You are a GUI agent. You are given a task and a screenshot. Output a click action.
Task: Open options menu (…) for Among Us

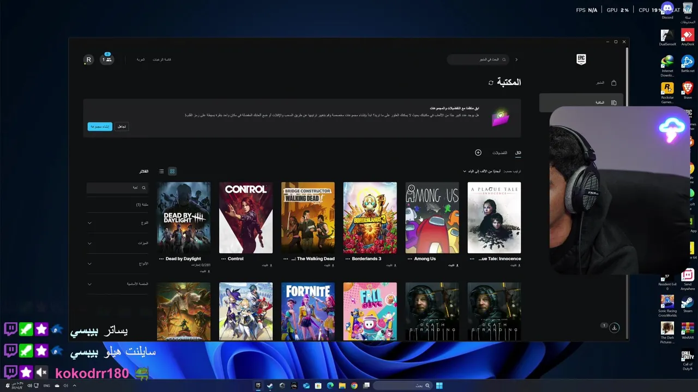(410, 259)
